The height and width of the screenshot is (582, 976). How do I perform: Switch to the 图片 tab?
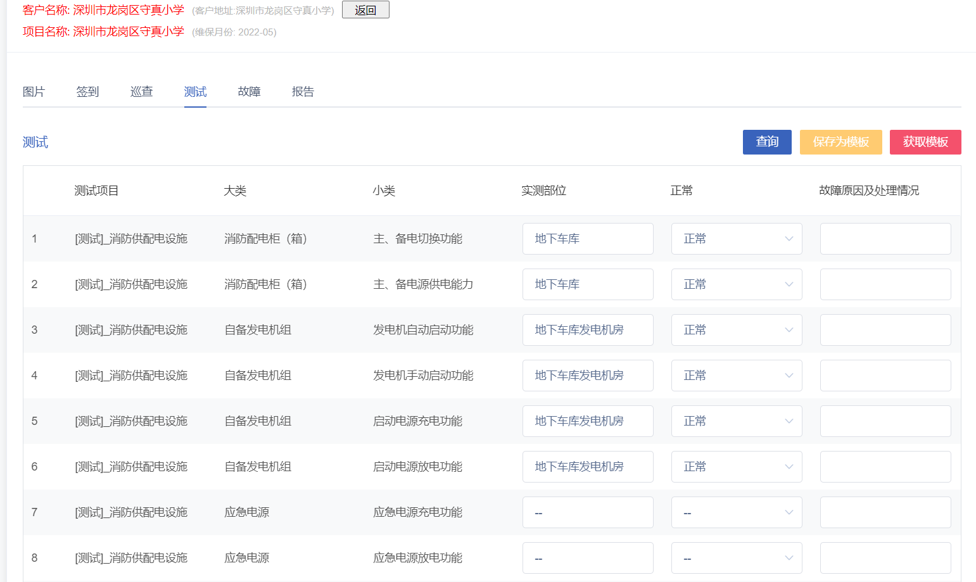point(34,92)
